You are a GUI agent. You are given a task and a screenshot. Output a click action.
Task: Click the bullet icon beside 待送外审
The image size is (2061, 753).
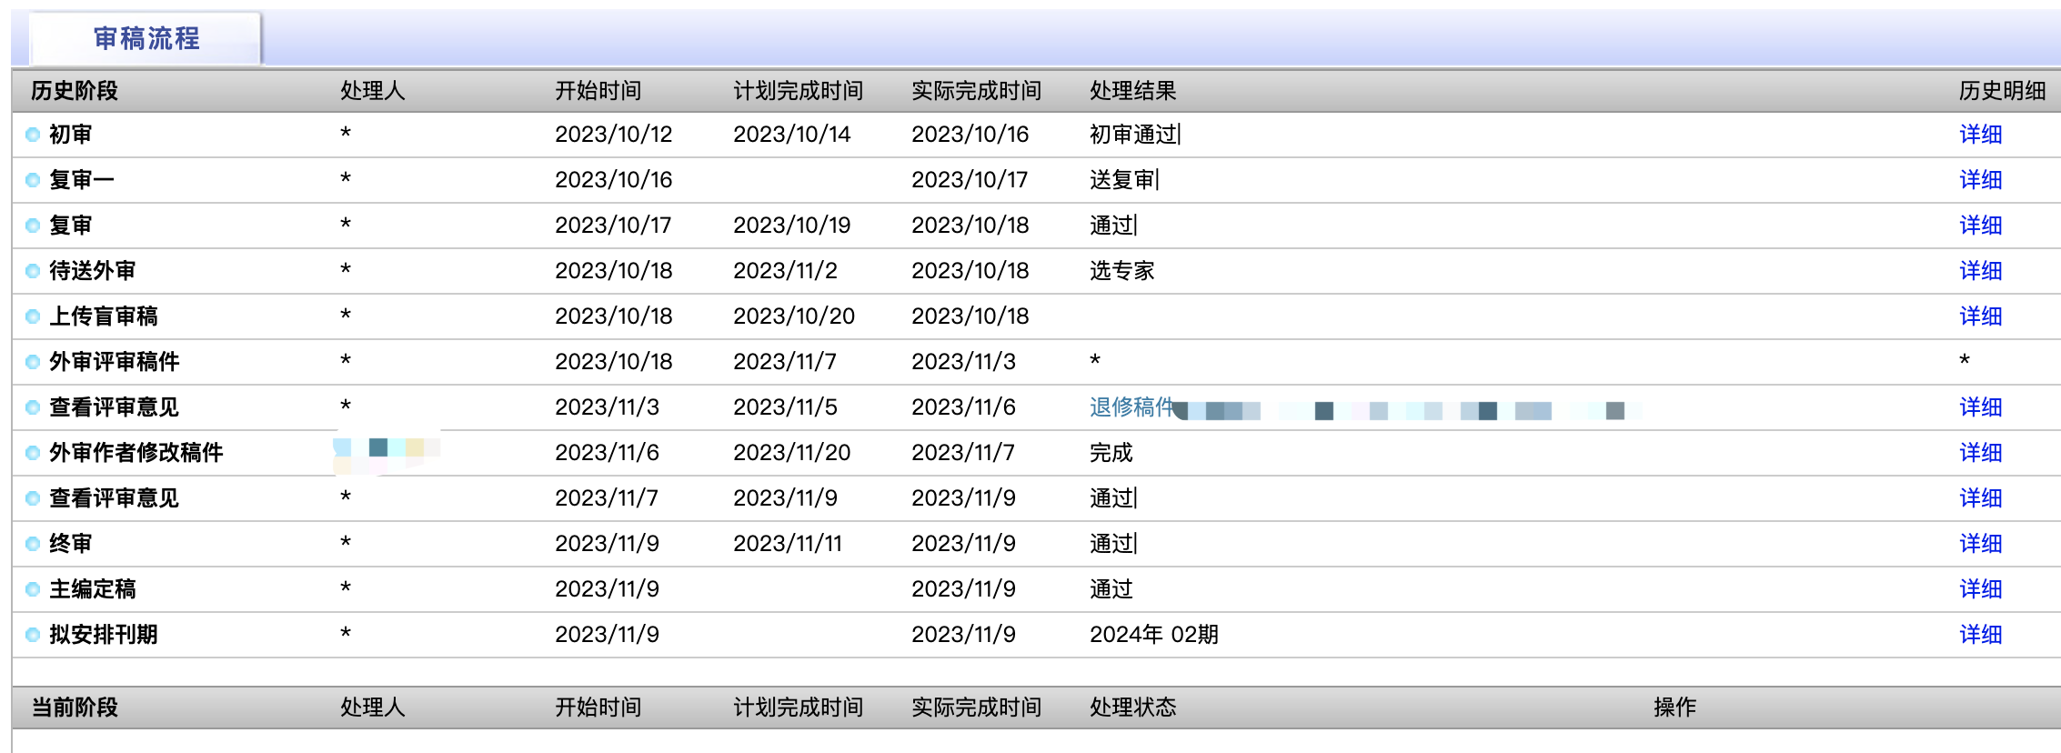click(33, 271)
